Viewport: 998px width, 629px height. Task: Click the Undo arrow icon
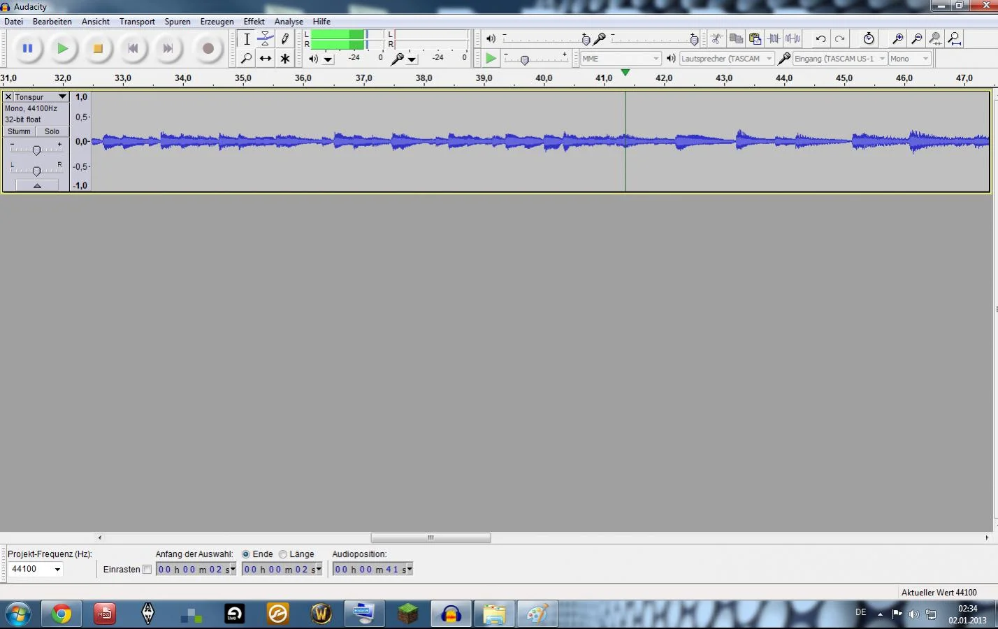click(820, 39)
